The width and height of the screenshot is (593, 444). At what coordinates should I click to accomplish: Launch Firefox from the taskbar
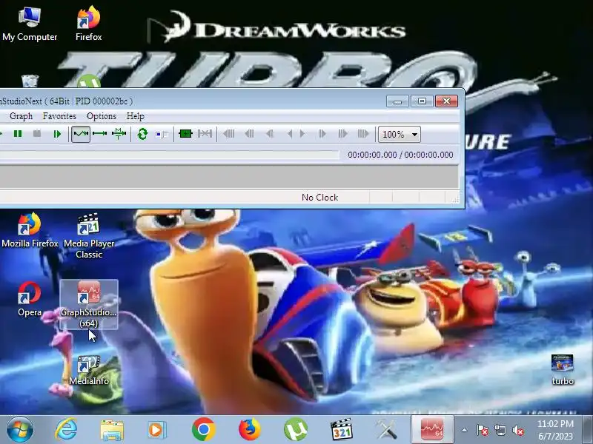pyautogui.click(x=250, y=430)
